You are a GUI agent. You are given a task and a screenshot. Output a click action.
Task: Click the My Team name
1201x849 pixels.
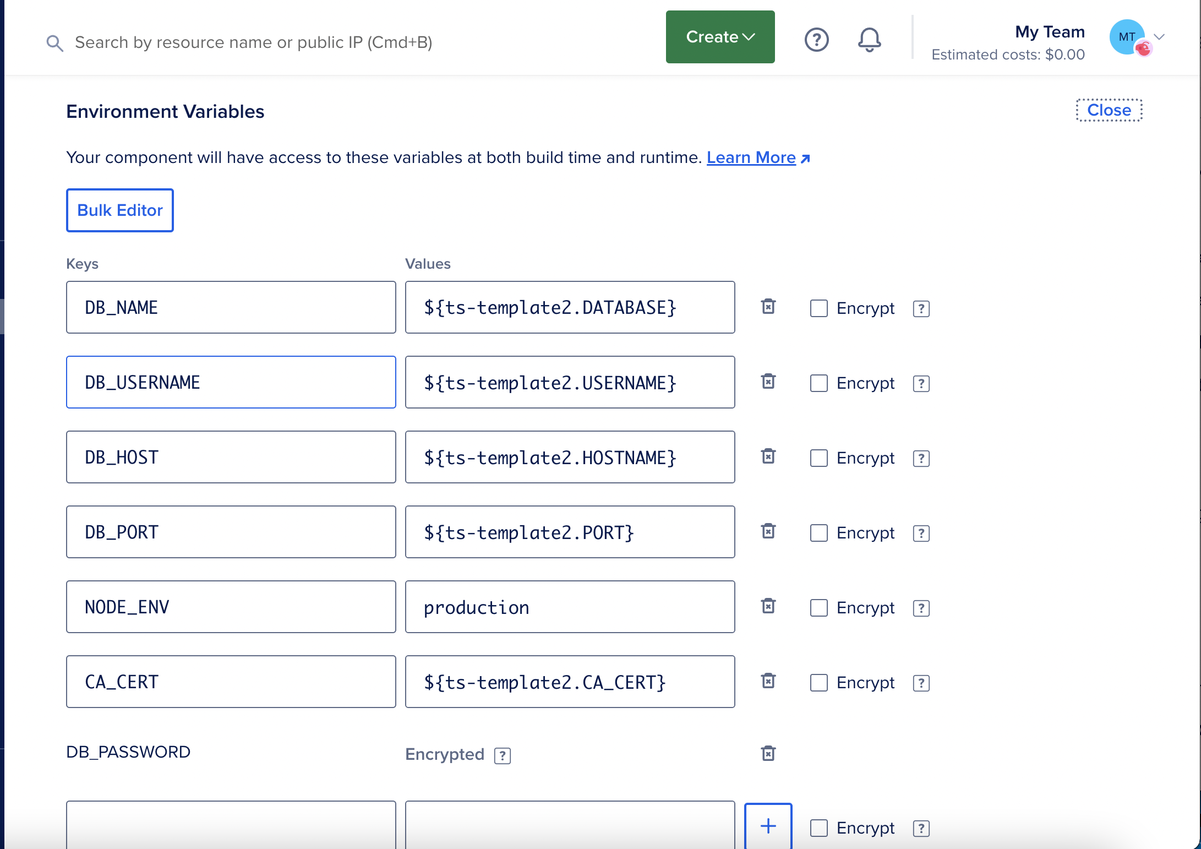[1050, 32]
